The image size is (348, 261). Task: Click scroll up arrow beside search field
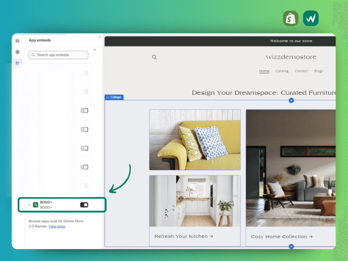[95, 50]
